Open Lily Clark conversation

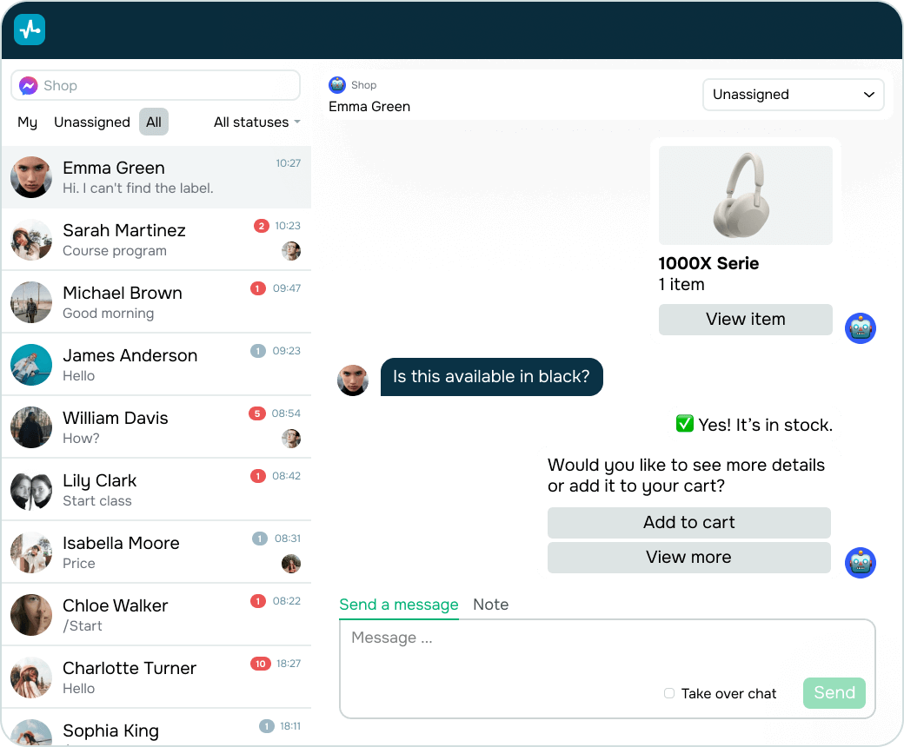click(x=156, y=490)
